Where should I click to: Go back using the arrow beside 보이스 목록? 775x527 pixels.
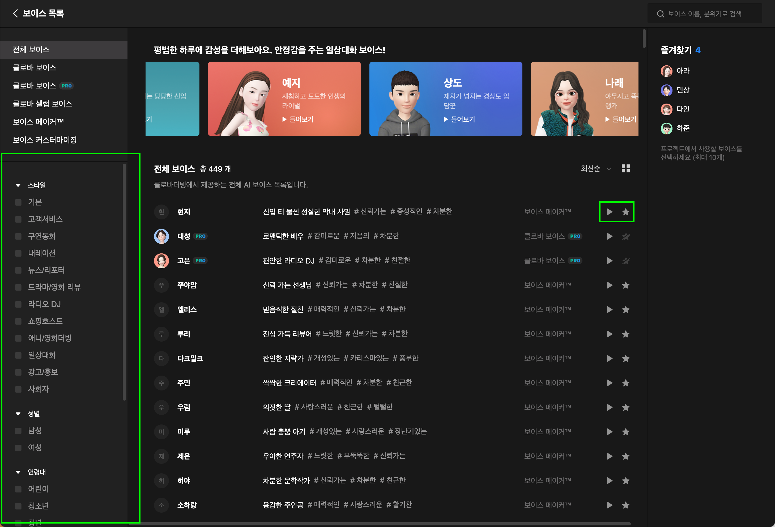point(15,13)
